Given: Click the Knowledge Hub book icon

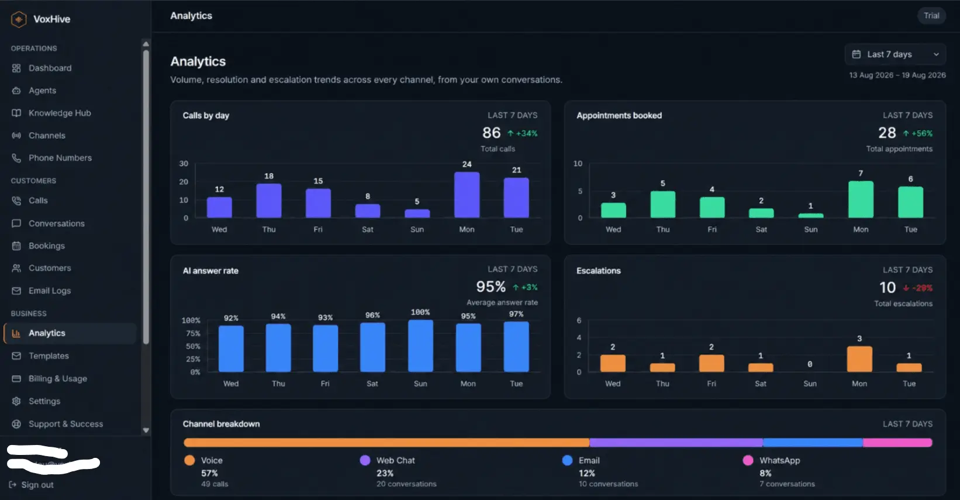Looking at the screenshot, I should [x=16, y=113].
